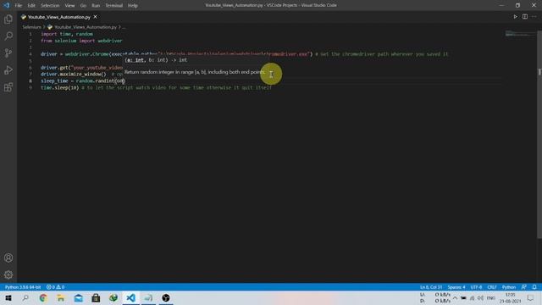Open errors and warnings count in status bar

click(55, 287)
